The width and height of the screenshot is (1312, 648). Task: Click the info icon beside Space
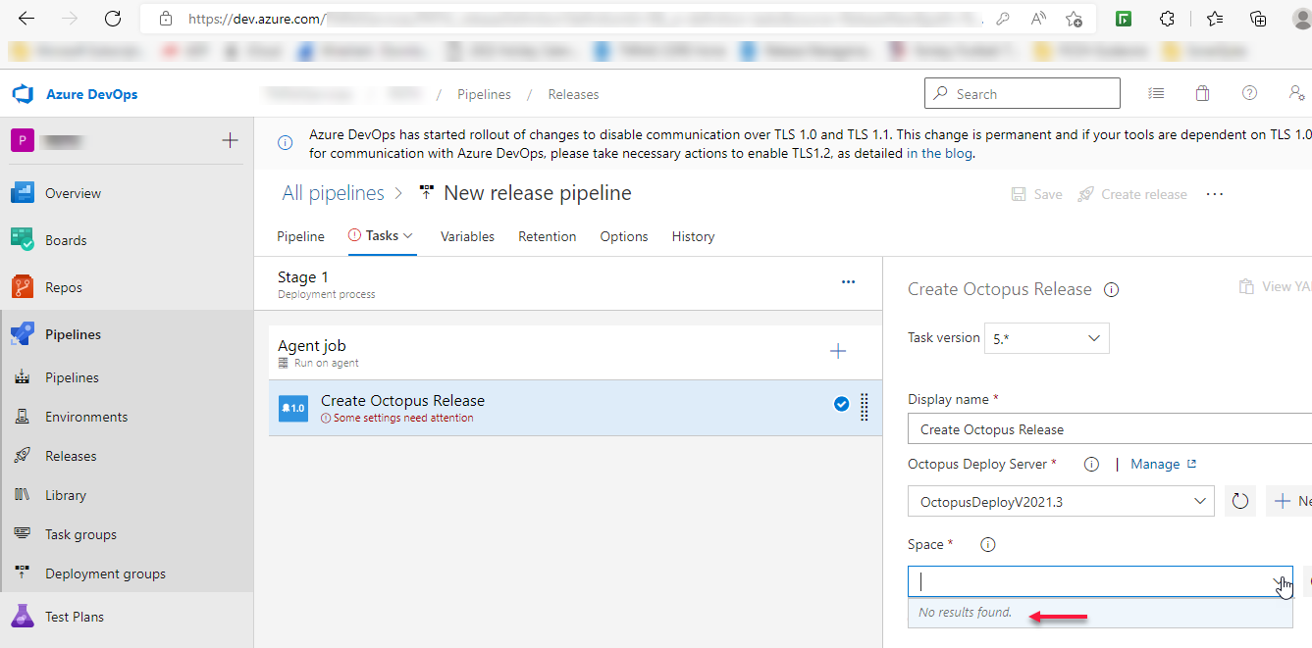coord(987,544)
